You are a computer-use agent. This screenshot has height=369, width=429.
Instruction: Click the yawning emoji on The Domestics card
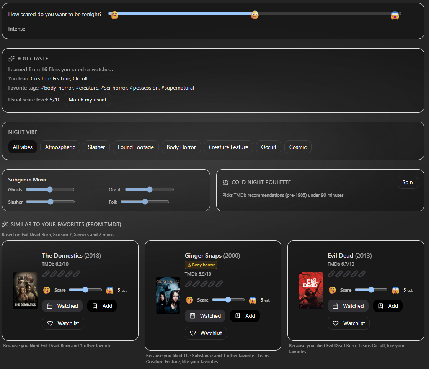click(47, 290)
